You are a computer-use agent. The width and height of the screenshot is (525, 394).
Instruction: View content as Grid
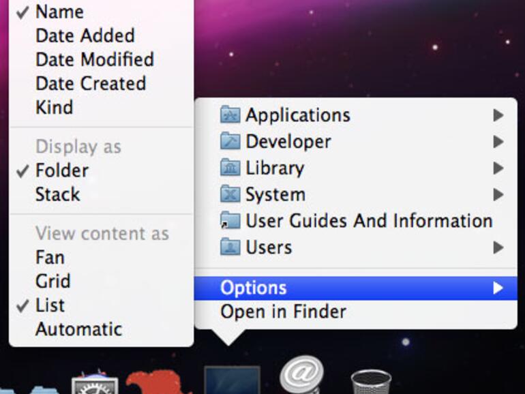101,282
